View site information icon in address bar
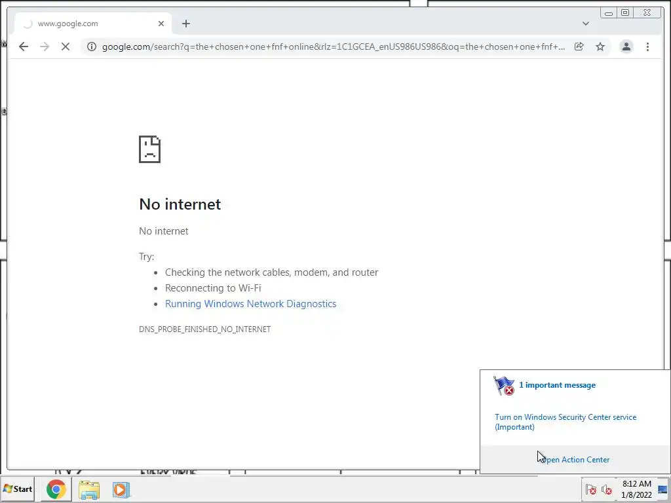671x503 pixels. pos(92,47)
